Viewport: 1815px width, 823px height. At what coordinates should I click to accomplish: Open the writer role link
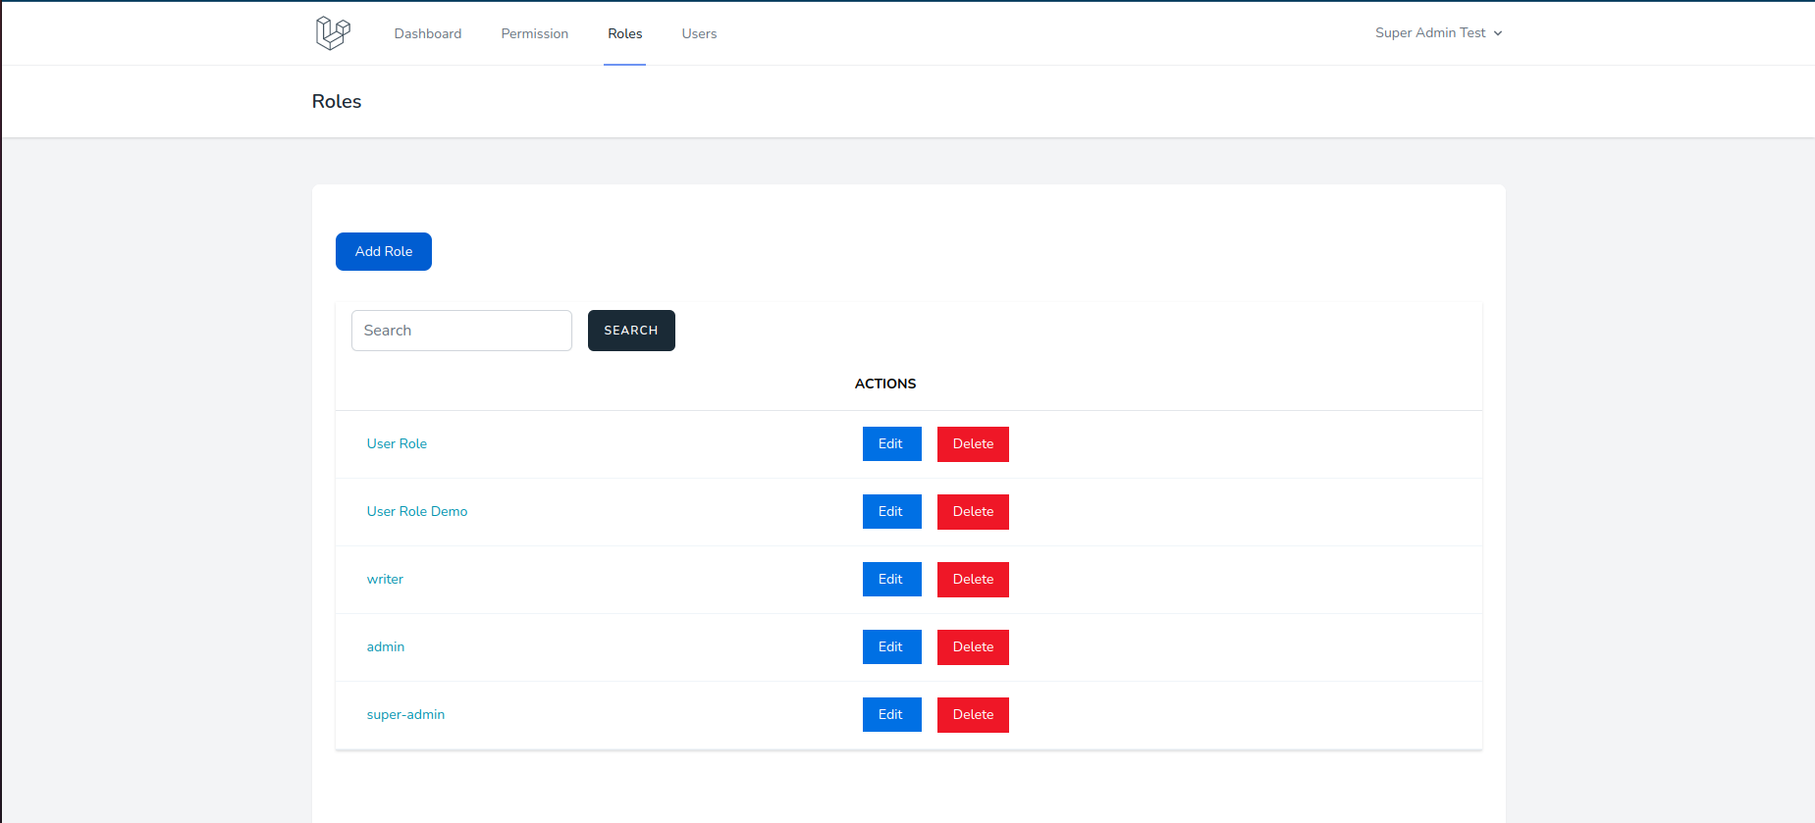click(385, 580)
